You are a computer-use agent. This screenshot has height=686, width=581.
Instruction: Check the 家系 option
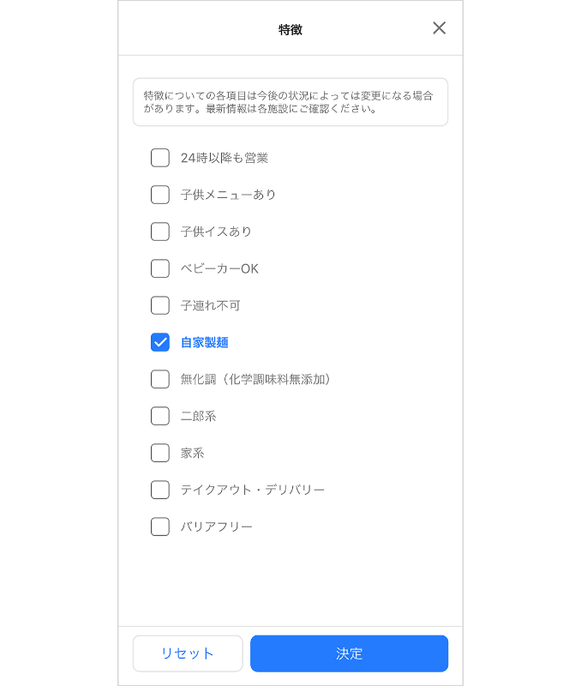[x=159, y=453]
